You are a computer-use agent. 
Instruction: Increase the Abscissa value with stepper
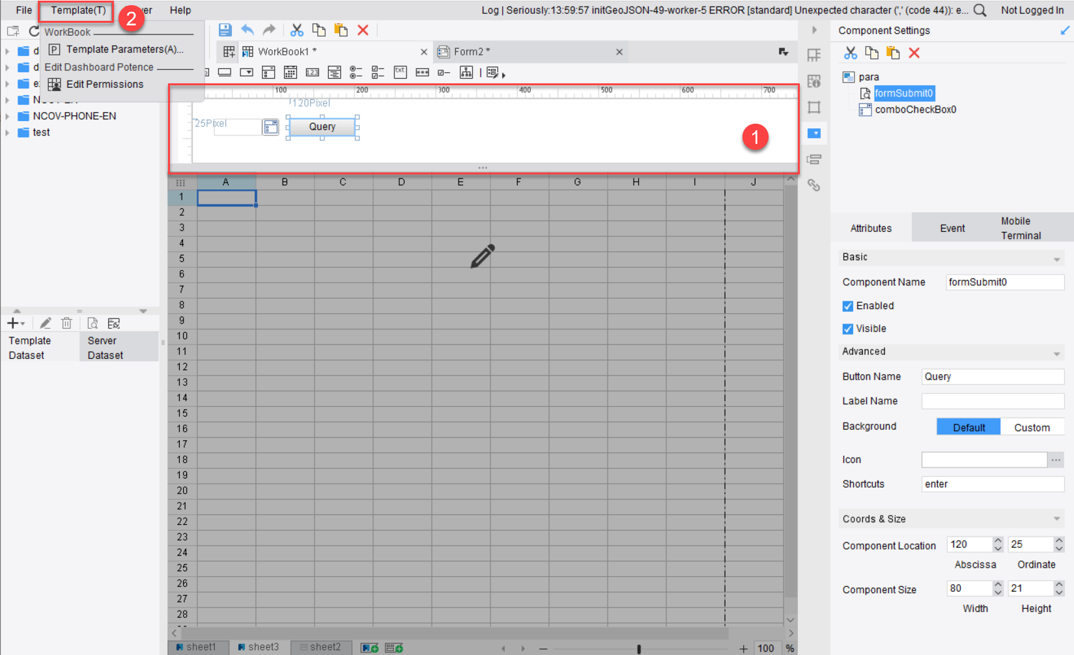tap(998, 540)
